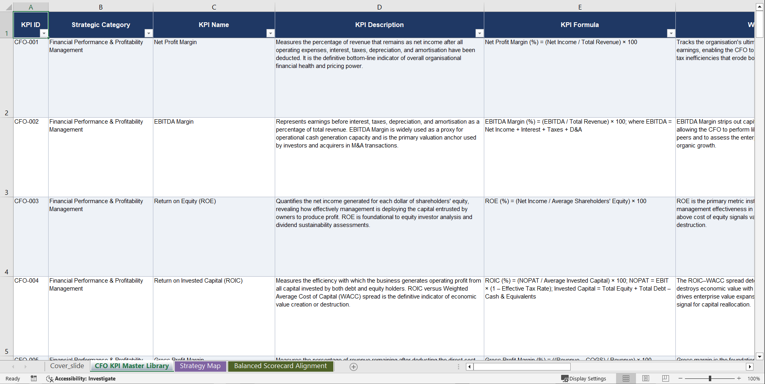Click the macro recording status icon

(x=34, y=378)
